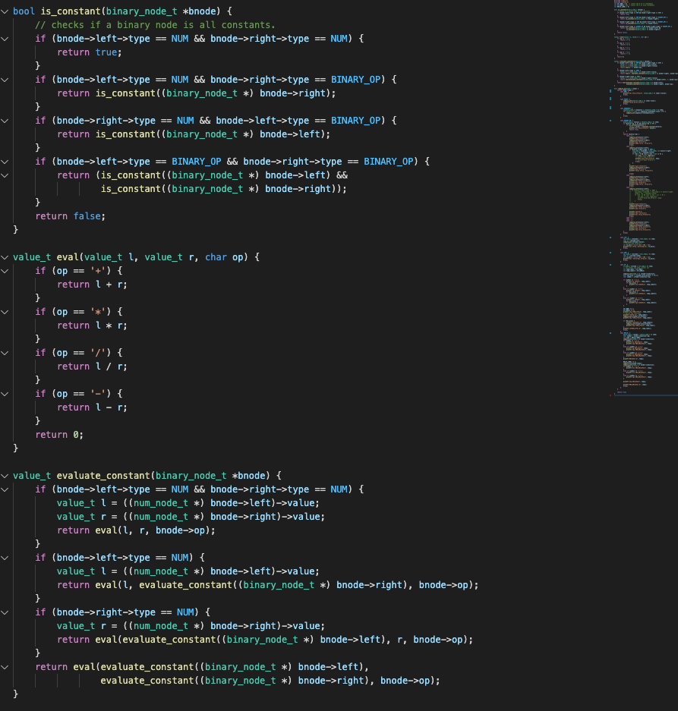Collapse the eval function definition fold arrow
Image resolution: width=678 pixels, height=711 pixels.
[x=5, y=257]
